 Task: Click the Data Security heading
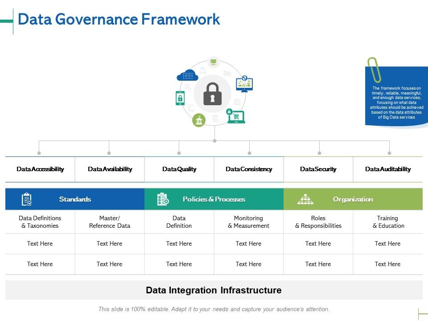coord(318,169)
